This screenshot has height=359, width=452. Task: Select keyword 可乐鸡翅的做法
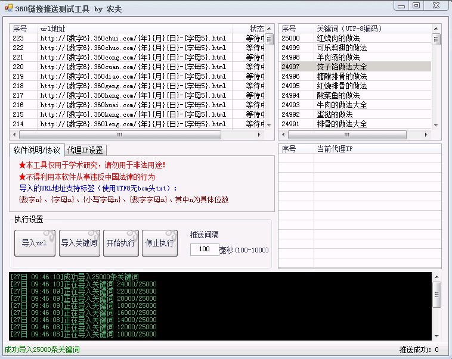tap(355, 48)
